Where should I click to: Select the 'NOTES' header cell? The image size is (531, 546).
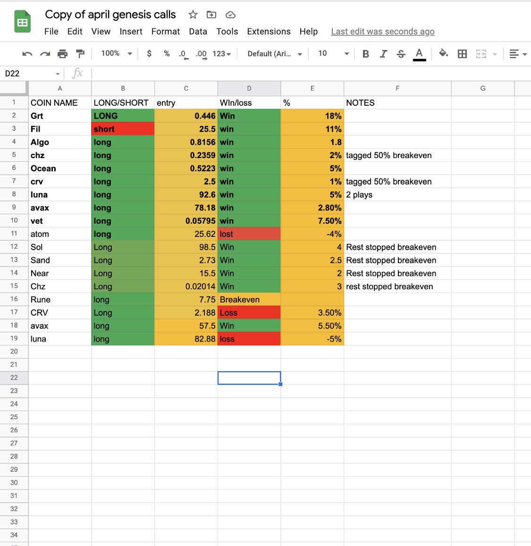(397, 103)
